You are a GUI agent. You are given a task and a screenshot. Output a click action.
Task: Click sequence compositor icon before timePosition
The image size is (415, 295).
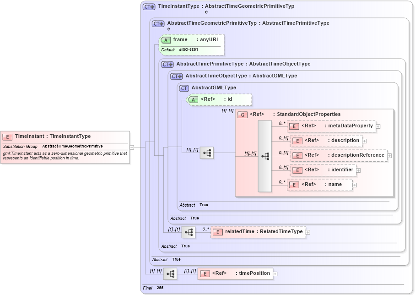click(170, 274)
